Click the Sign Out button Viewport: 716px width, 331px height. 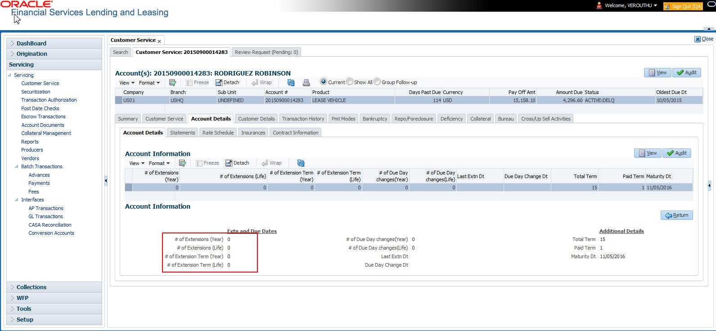tap(683, 6)
